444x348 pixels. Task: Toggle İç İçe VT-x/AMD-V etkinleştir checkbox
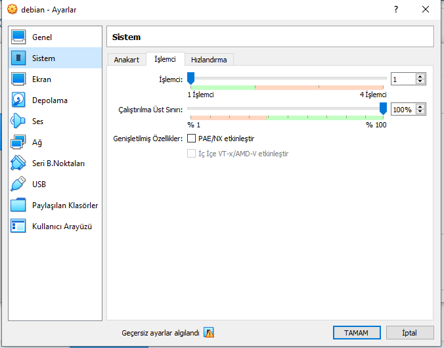point(191,154)
